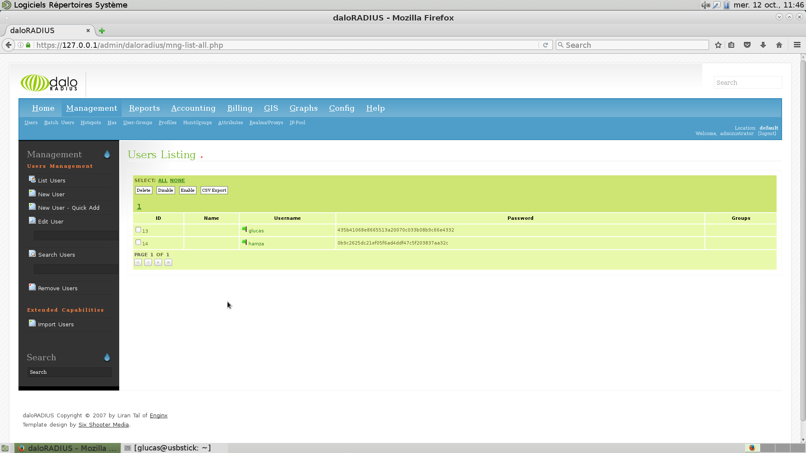Screen dimensions: 806x453
Task: Click the Config menu item
Action: tap(342, 108)
